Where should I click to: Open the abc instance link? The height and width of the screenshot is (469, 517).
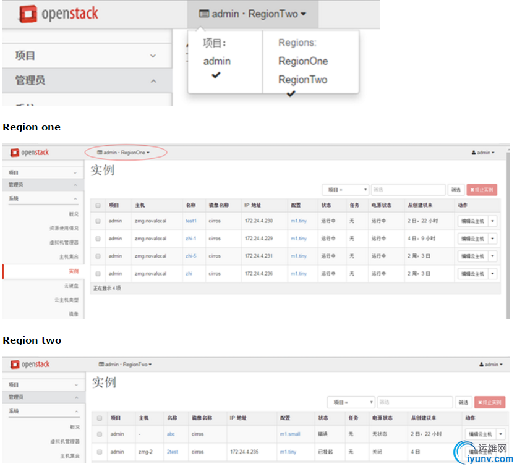(x=171, y=434)
